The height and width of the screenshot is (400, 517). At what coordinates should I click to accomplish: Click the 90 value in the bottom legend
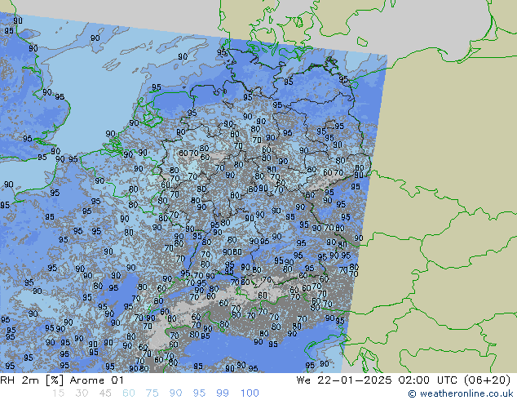point(175,393)
